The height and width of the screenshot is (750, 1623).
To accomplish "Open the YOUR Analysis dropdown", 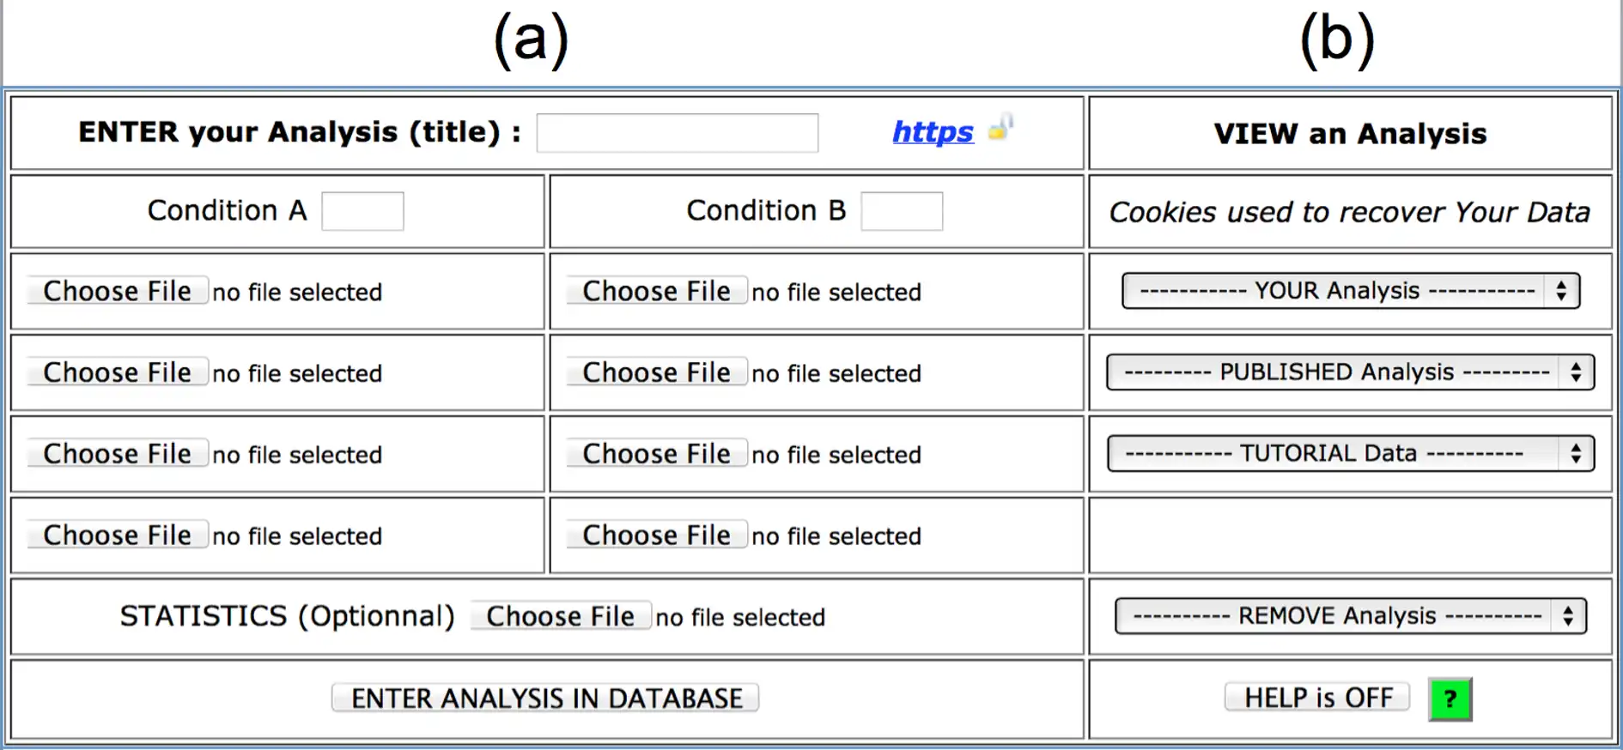I will [1350, 291].
